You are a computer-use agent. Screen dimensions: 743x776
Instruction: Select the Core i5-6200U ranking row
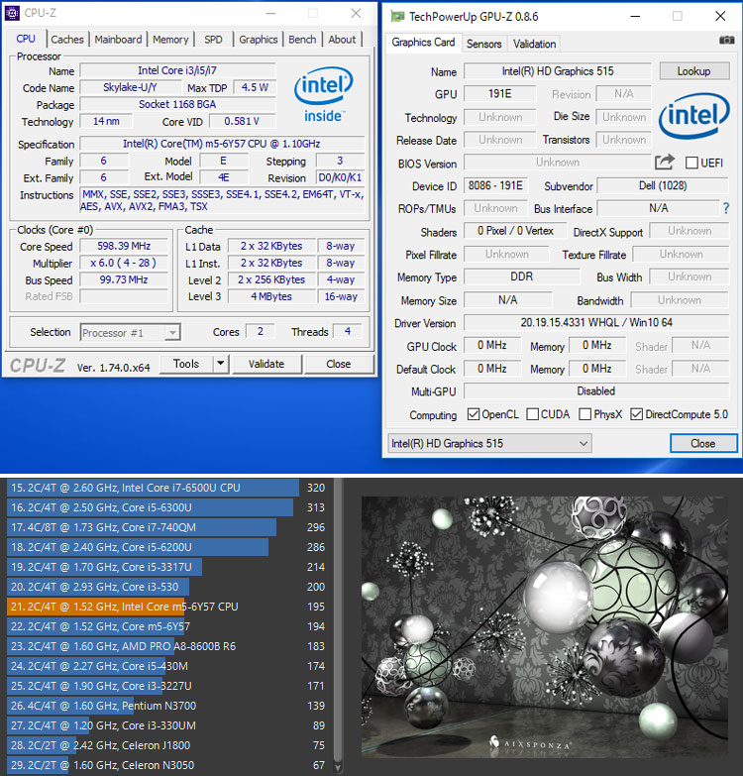(x=166, y=547)
